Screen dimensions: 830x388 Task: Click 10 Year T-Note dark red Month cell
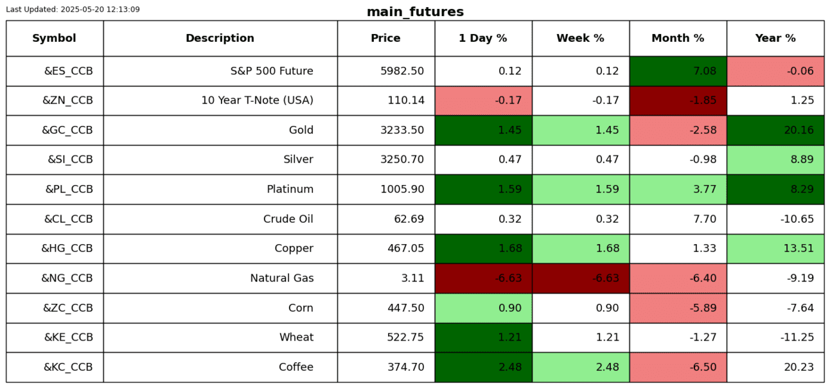coord(678,101)
